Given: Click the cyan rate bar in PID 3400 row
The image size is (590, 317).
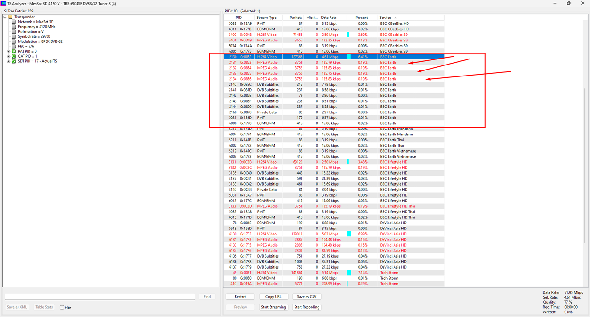Looking at the screenshot, I should coord(348,35).
